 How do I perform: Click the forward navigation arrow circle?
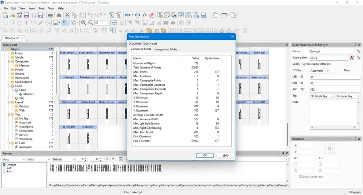(x=188, y=23)
